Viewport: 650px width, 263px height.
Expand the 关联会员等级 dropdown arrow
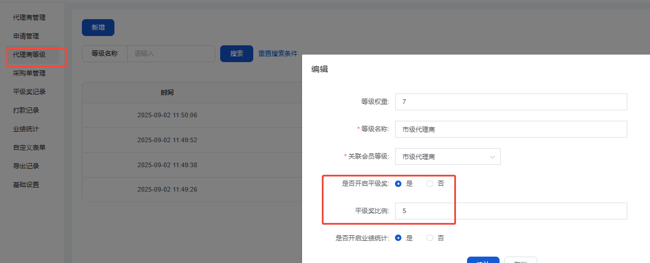[493, 157]
